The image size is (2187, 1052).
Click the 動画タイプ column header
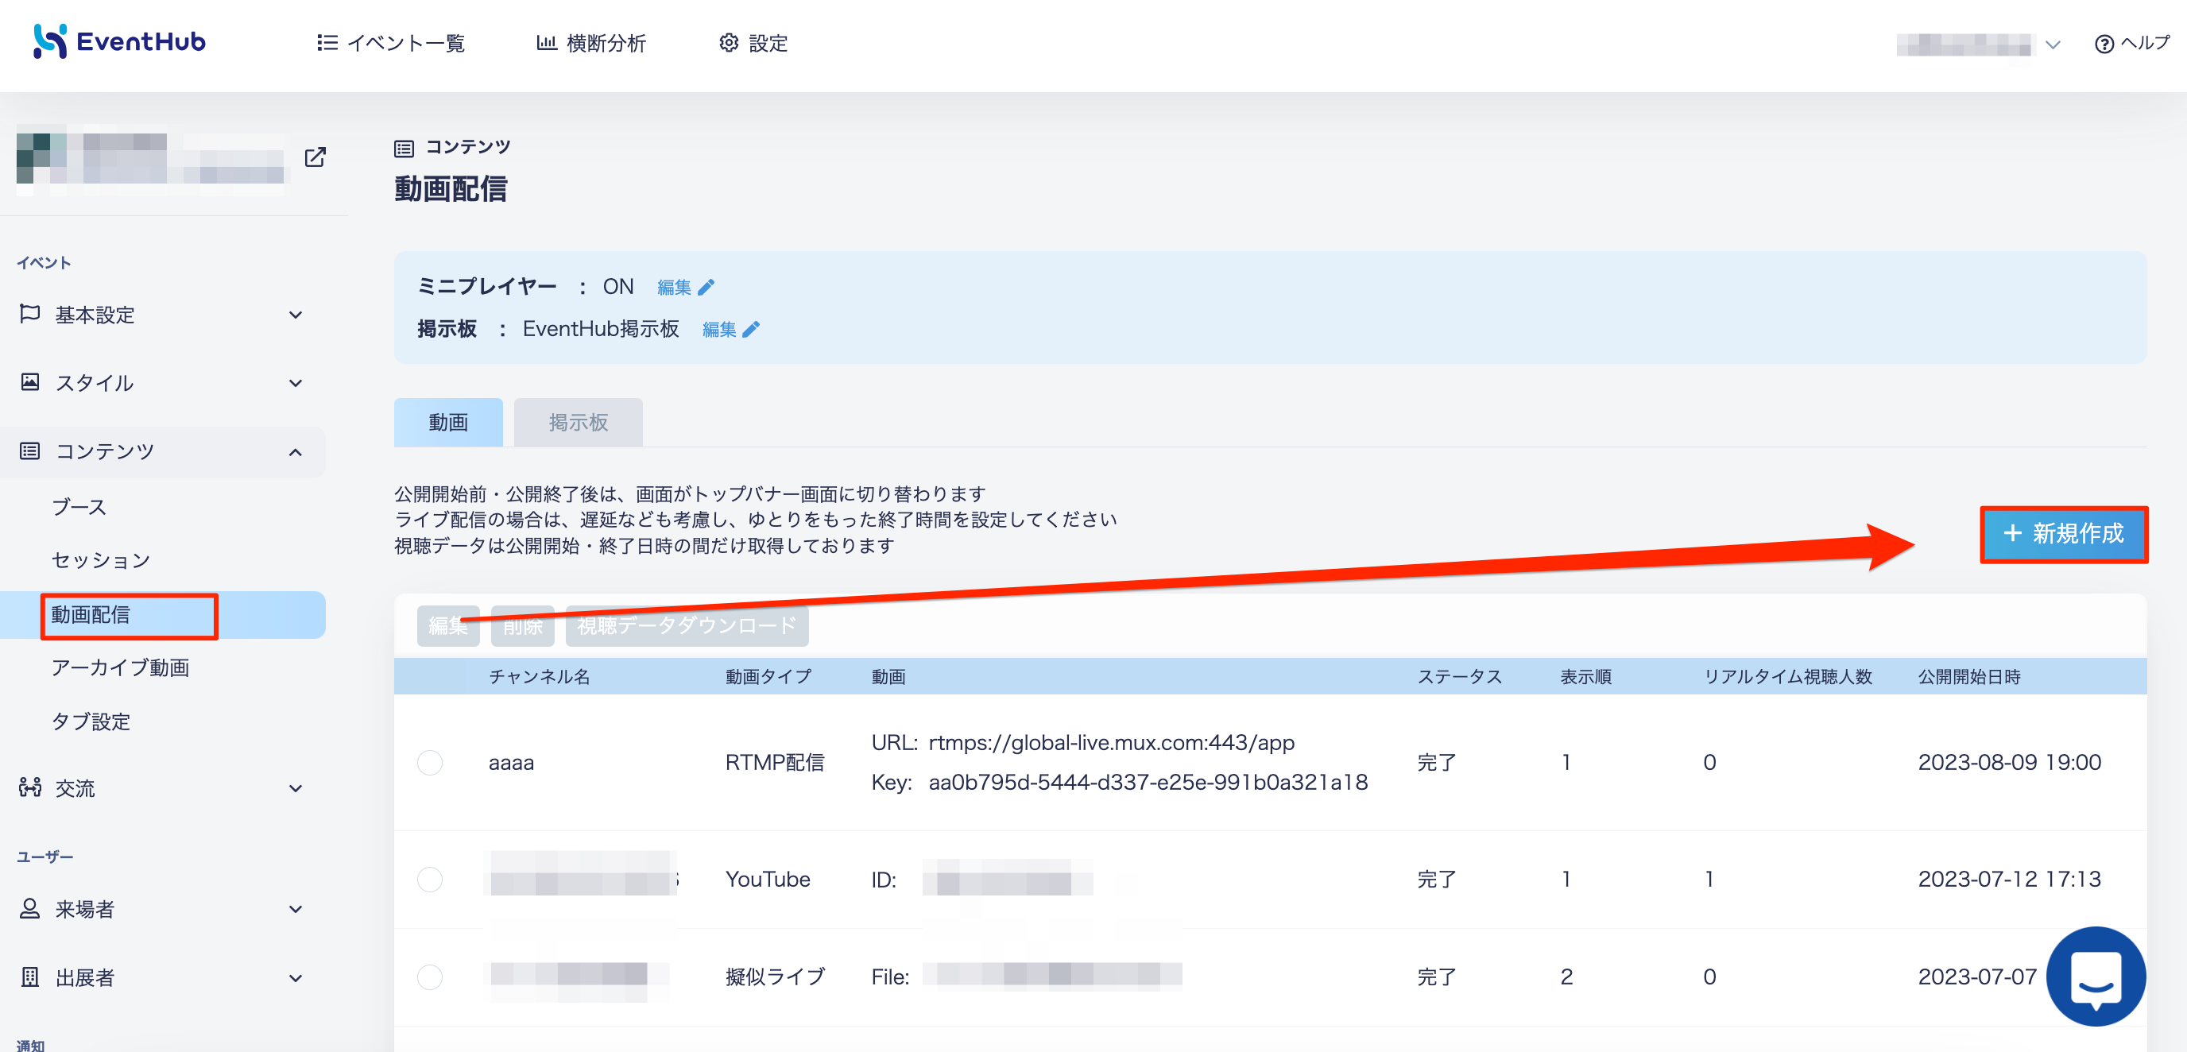pyautogui.click(x=768, y=677)
